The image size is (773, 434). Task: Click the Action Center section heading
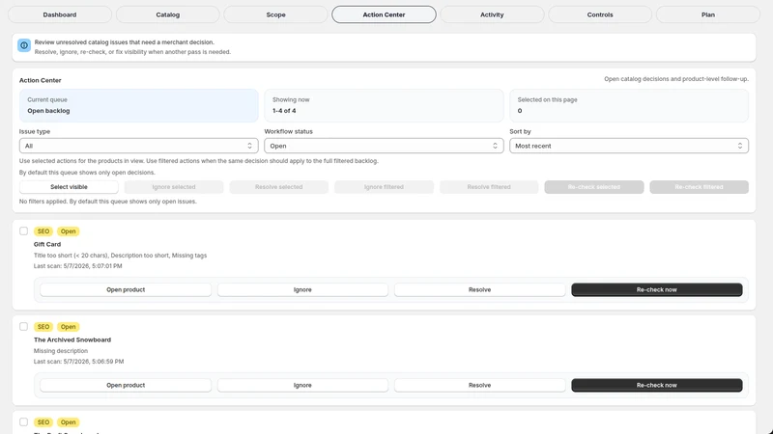point(41,80)
